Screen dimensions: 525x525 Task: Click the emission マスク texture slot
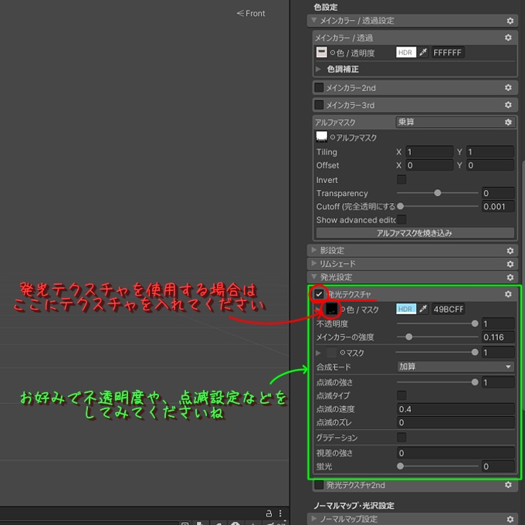point(331,352)
